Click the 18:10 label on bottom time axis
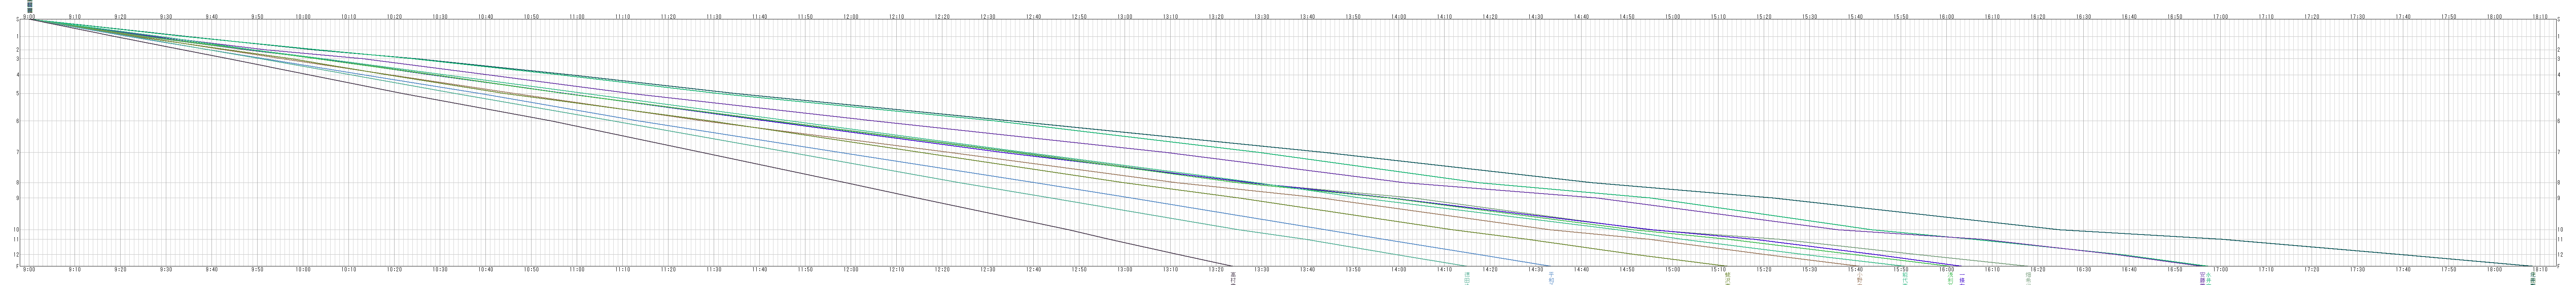2576x285 pixels. pos(2540,269)
